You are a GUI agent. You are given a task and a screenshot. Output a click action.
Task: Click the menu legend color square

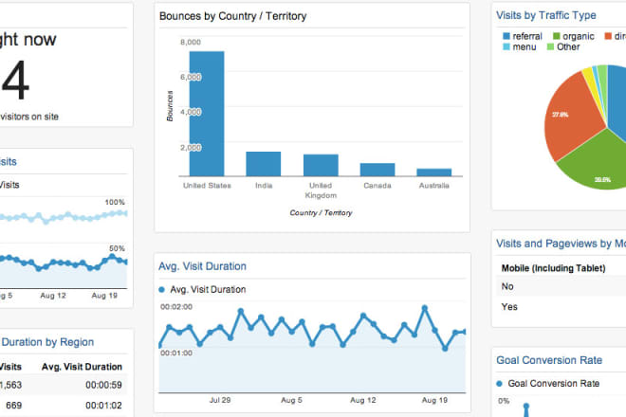506,46
